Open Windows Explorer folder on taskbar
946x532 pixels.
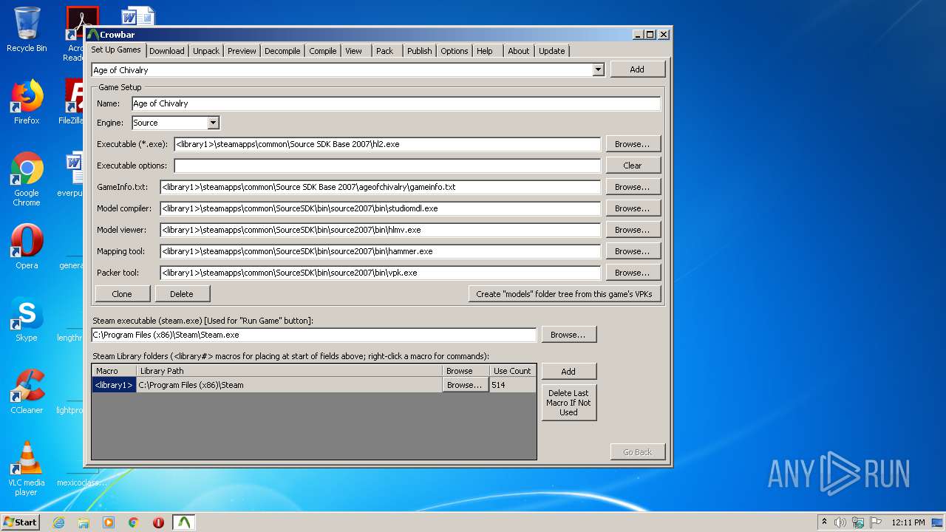click(84, 522)
